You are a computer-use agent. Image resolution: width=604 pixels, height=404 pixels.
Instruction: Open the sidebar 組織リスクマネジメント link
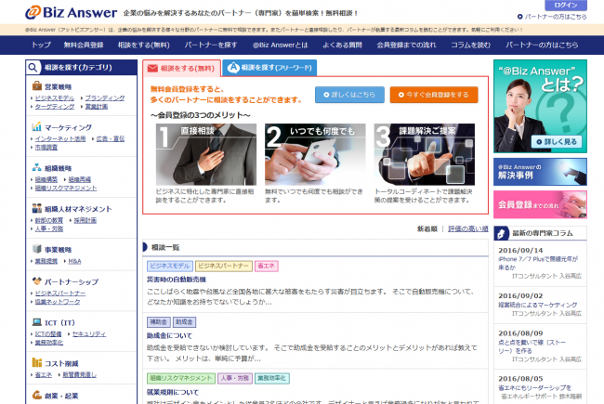click(x=66, y=188)
